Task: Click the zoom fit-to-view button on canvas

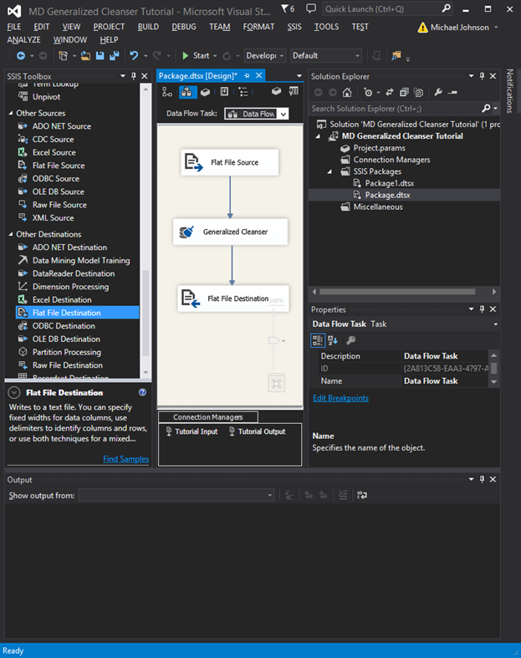Action: [276, 384]
